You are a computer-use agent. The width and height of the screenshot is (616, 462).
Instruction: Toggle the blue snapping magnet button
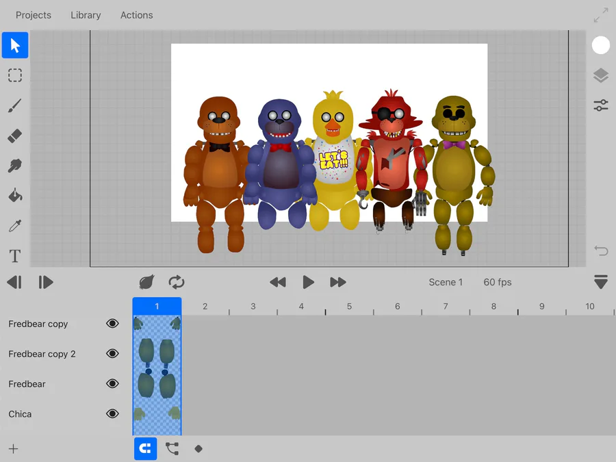pos(145,448)
